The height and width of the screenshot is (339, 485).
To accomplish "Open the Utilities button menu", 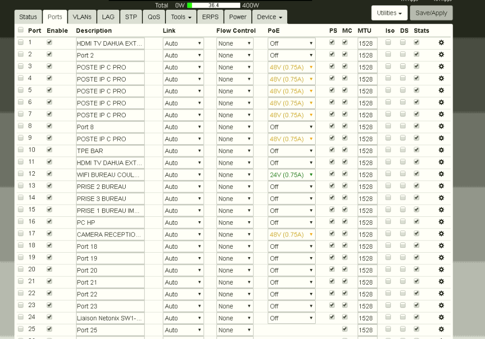I will tap(390, 13).
